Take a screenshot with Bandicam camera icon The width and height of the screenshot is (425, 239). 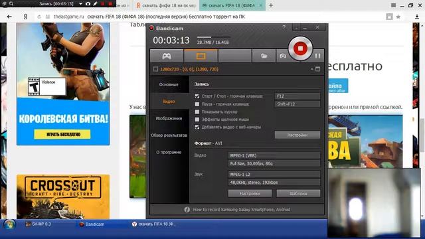click(283, 56)
